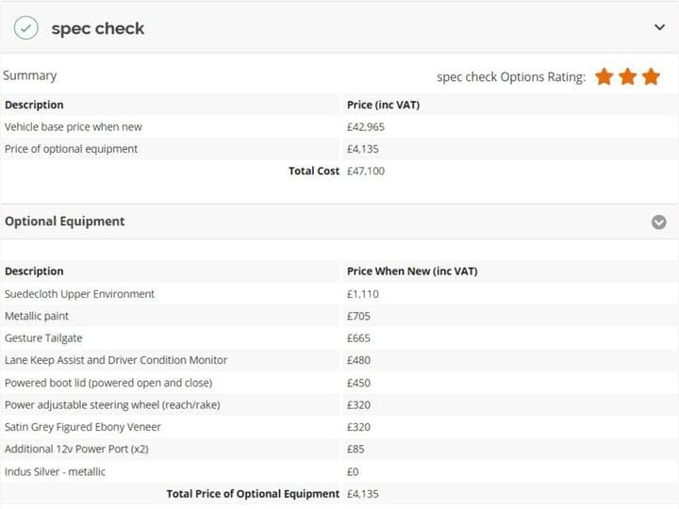679x509 pixels.
Task: Click Power adjustable steering wheel option
Action: 112,404
